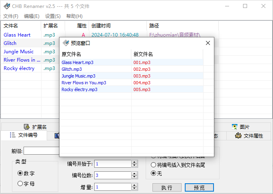Increase 编号开始于 value with up arrow

tap(134, 162)
